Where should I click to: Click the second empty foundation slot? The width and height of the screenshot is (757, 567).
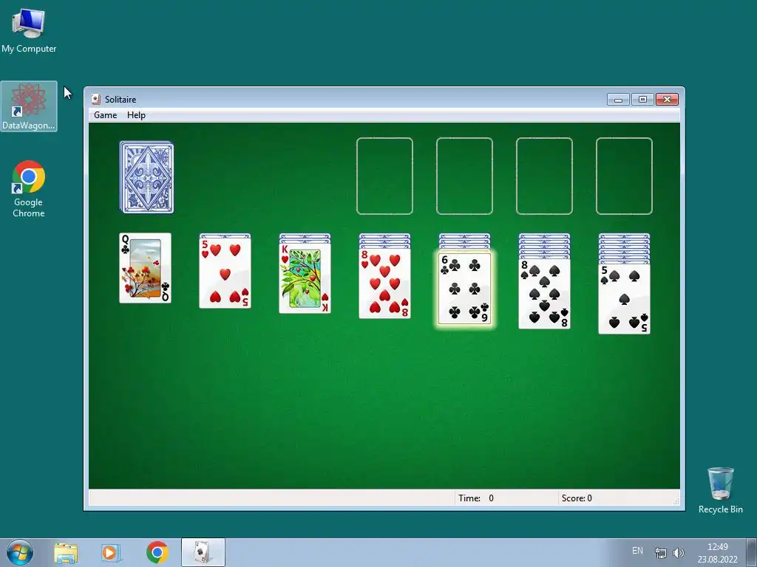[x=464, y=176]
